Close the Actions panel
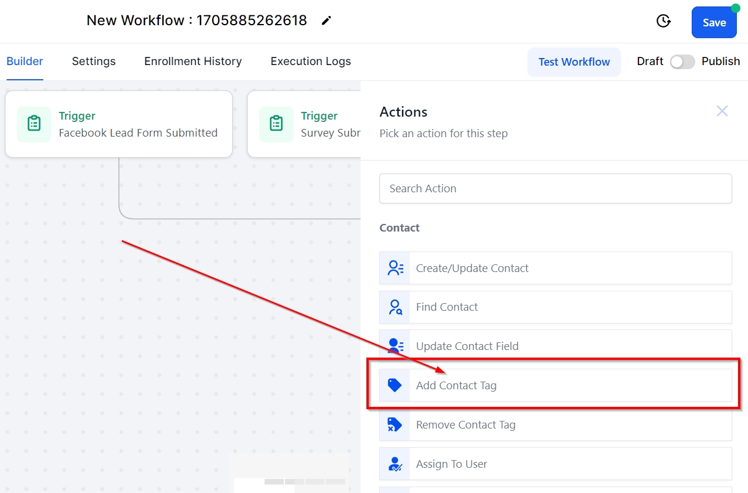 pos(722,111)
